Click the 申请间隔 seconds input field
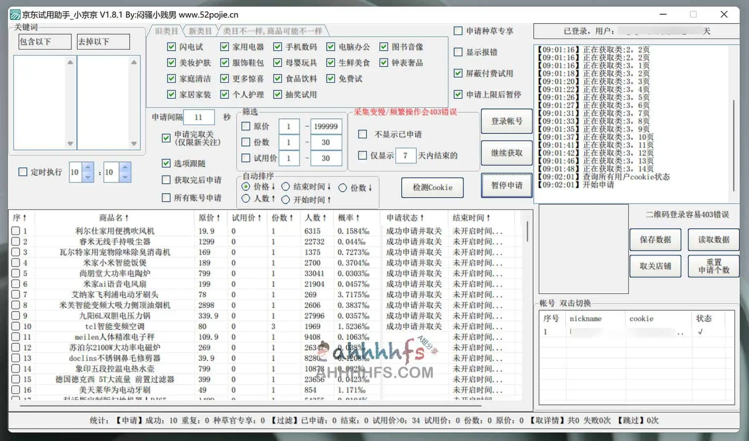This screenshot has width=749, height=441. [199, 117]
